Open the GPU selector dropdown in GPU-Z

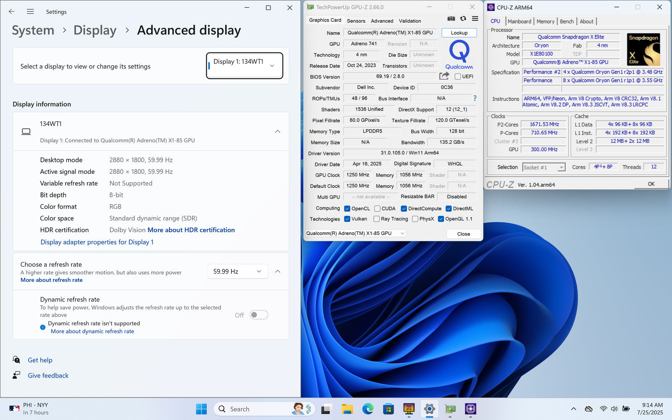tap(355, 233)
